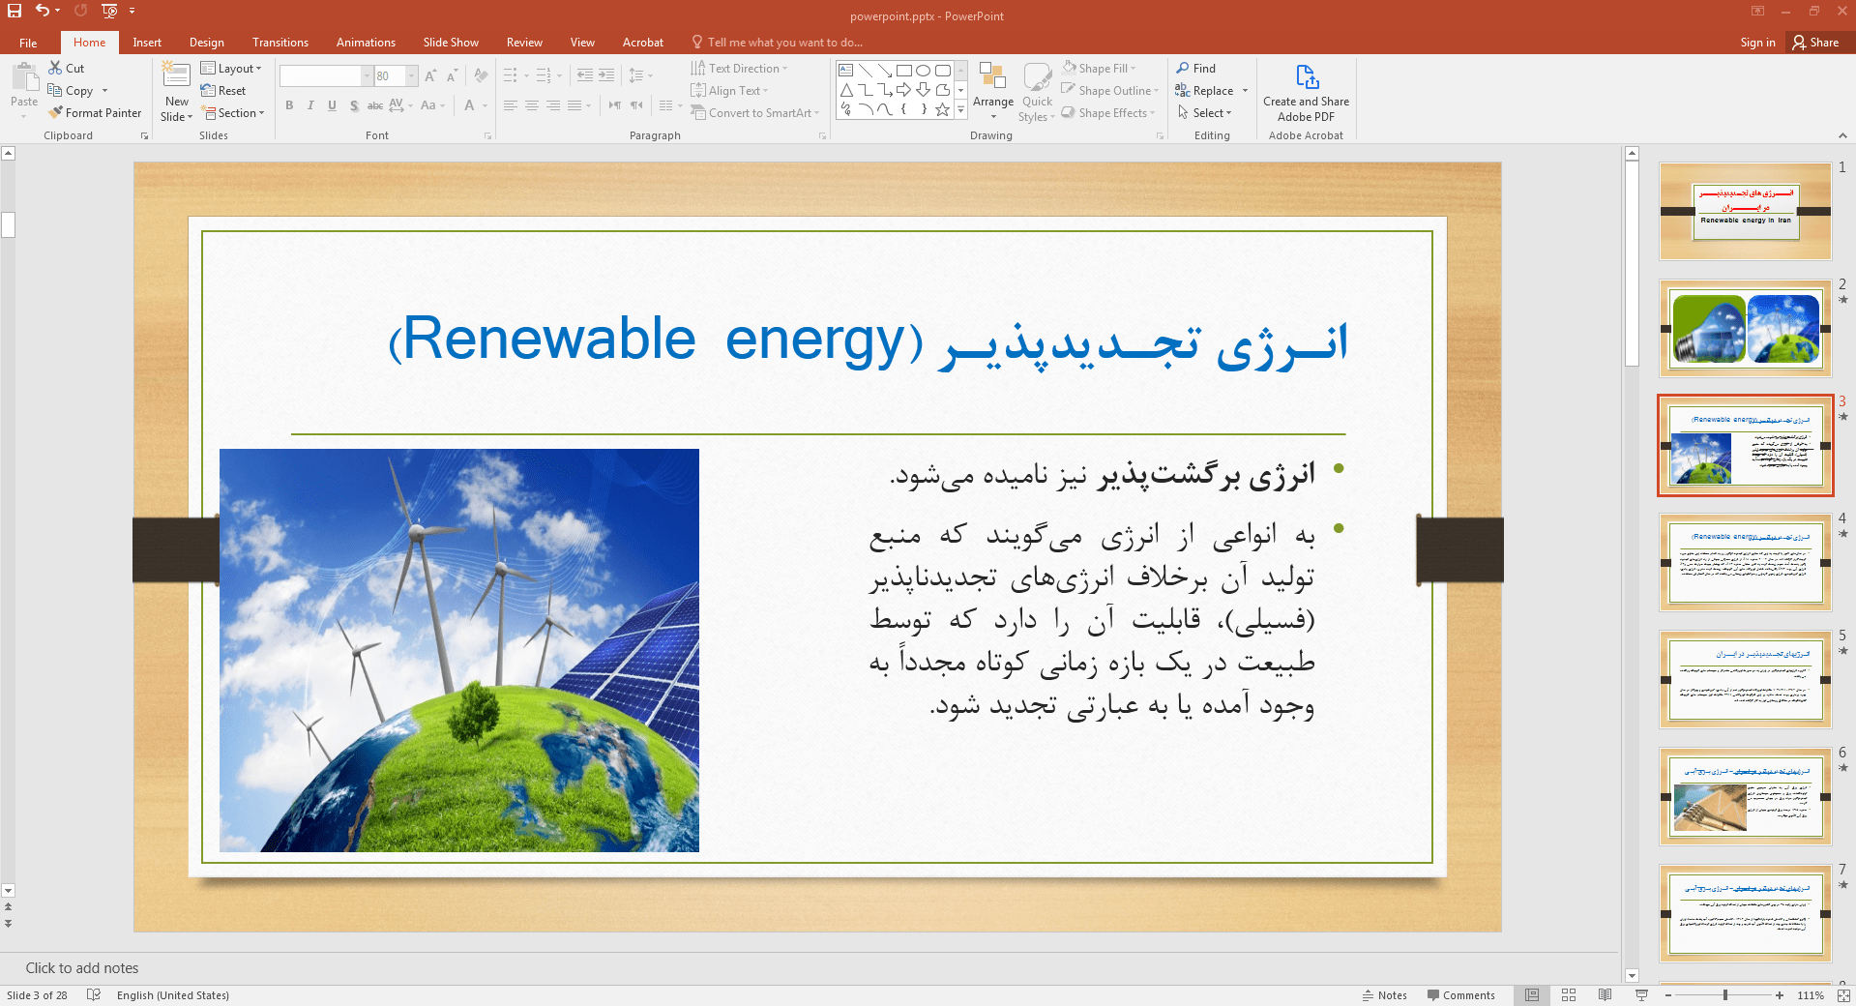The height and width of the screenshot is (1006, 1856).
Task: Click Replace in Editing group
Action: click(1204, 91)
